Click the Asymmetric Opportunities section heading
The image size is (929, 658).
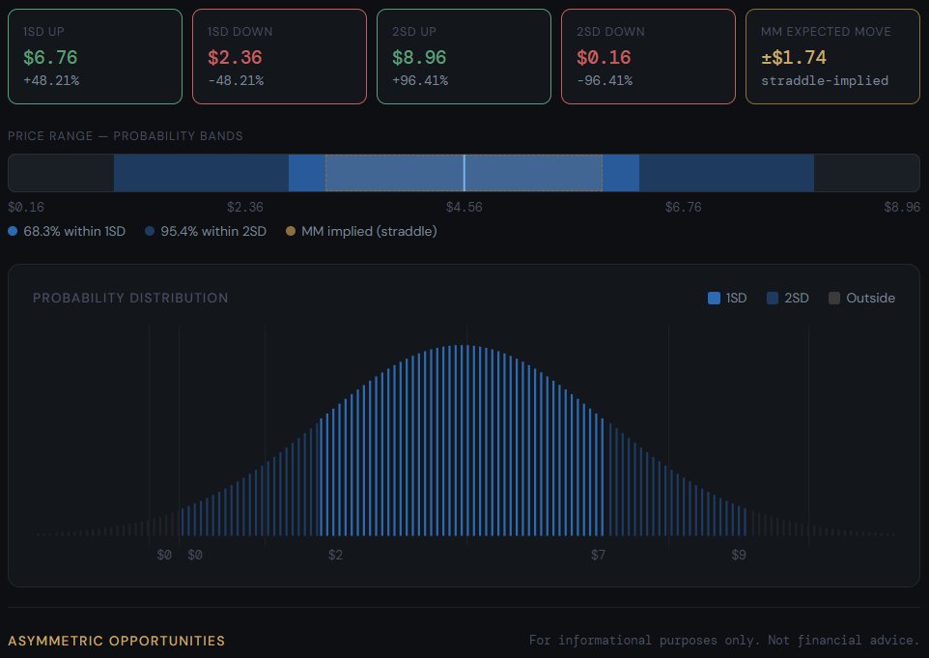pyautogui.click(x=117, y=641)
